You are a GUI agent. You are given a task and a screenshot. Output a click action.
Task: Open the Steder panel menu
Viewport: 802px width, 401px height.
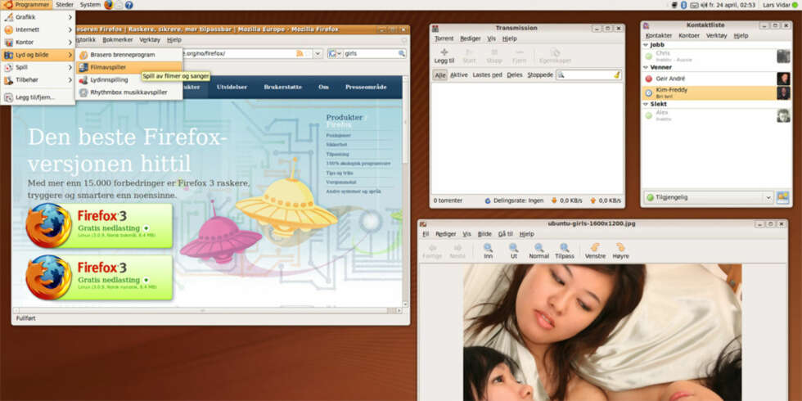[65, 5]
